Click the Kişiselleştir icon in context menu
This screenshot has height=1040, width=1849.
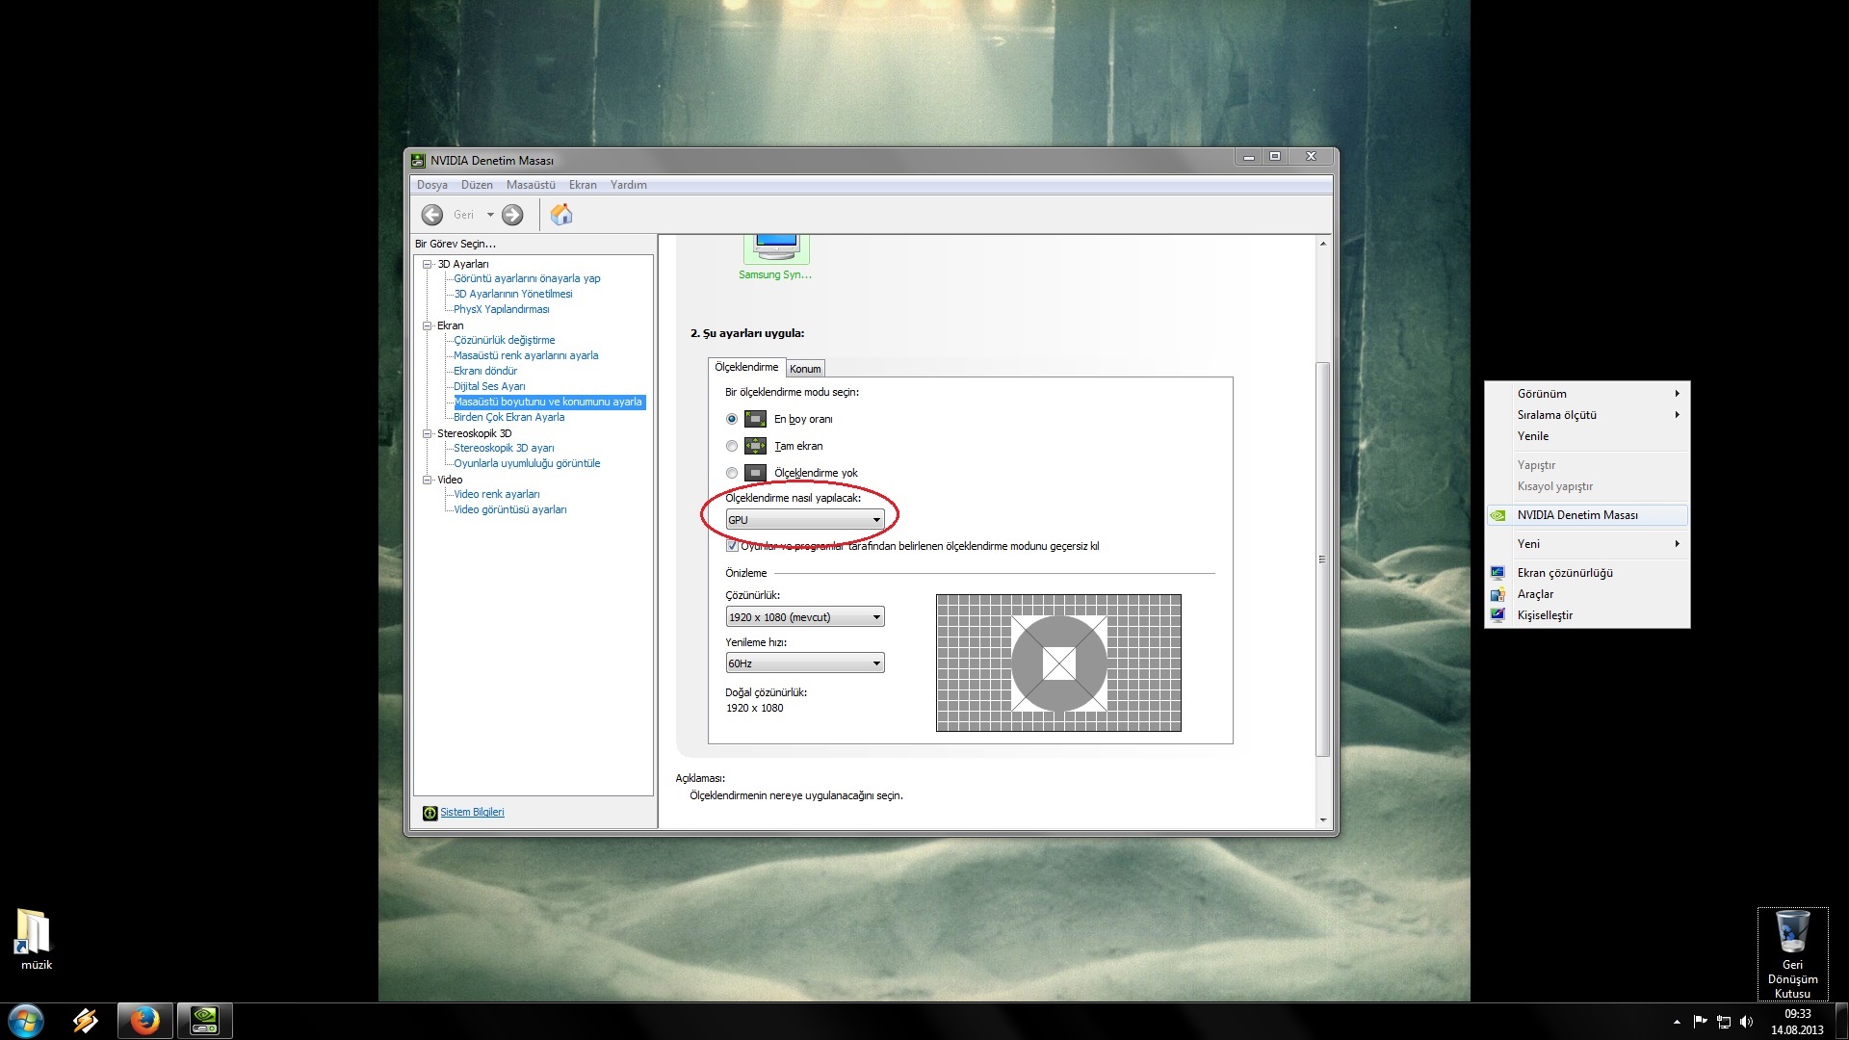pos(1497,615)
